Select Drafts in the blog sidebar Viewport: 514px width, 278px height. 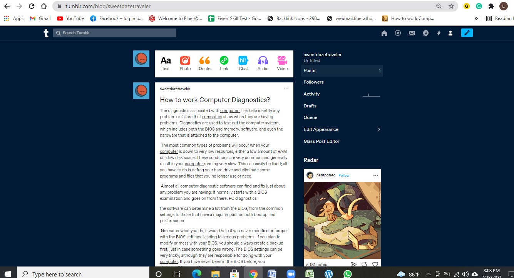point(310,106)
